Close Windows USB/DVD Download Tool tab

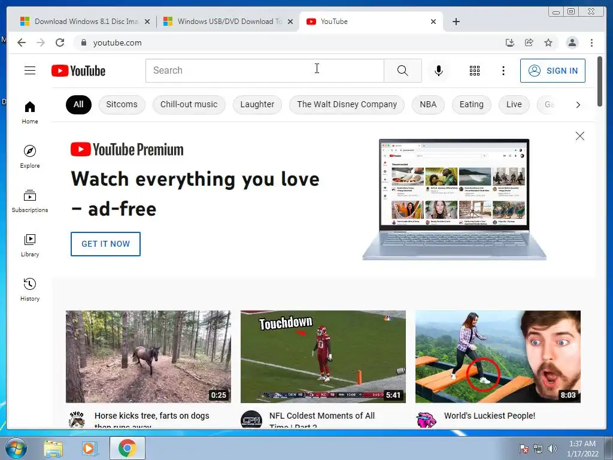(290, 22)
